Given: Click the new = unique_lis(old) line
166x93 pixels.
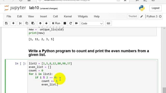Looking at the screenshot, I should (x=46, y=29).
